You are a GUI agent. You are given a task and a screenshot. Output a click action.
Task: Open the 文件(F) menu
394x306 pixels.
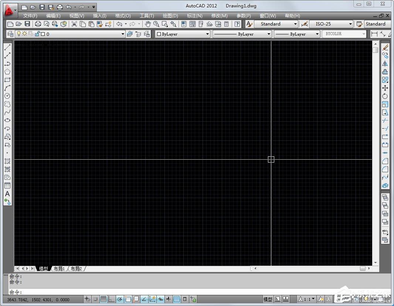(x=30, y=16)
